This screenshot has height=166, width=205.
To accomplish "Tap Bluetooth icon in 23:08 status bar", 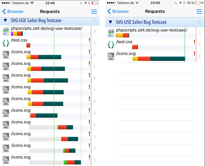I will [x=184, y=3].
